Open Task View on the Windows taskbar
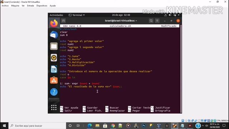Viewport: 229px width, 129px height. (78, 126)
